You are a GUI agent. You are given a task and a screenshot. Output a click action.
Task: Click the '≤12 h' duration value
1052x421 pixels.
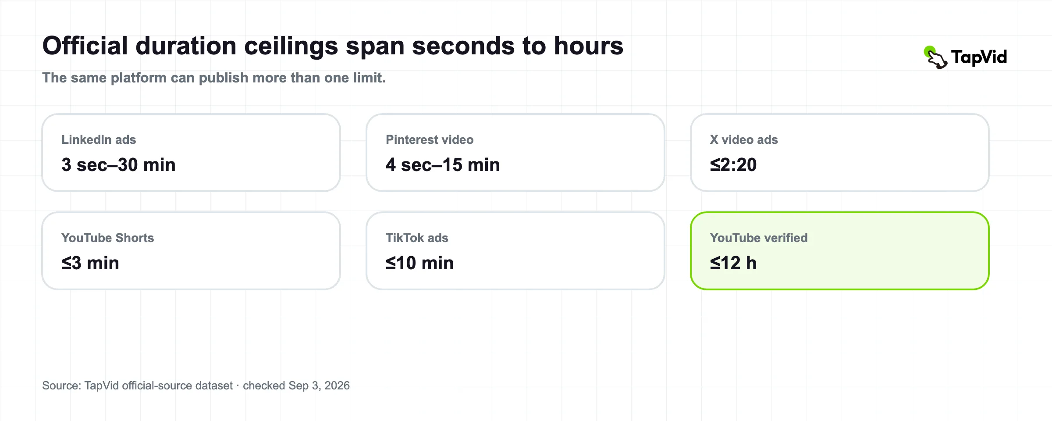coord(733,263)
